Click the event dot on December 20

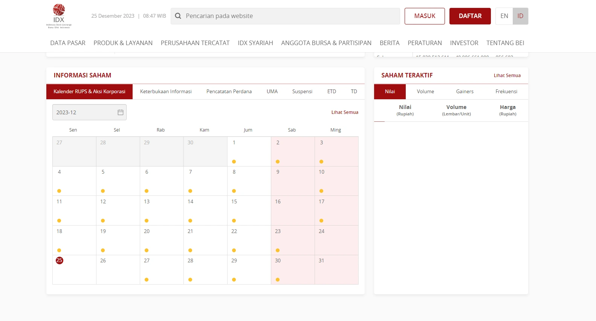coord(147,250)
